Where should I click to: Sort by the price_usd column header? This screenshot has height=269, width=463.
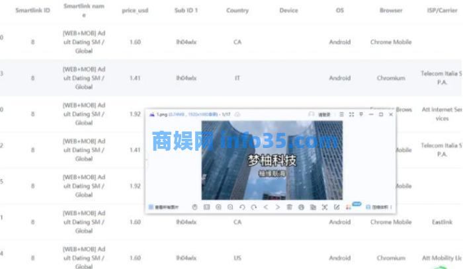point(135,11)
